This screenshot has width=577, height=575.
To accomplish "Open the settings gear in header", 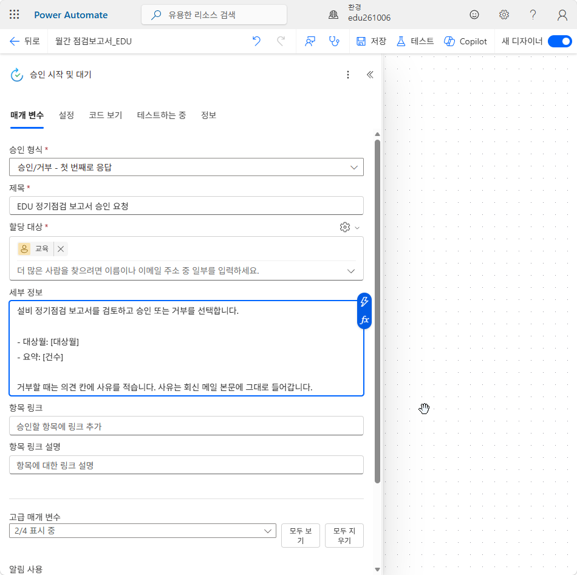I will [x=504, y=15].
